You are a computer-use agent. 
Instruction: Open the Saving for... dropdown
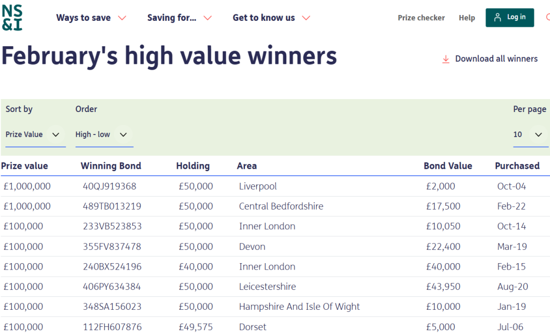click(179, 18)
